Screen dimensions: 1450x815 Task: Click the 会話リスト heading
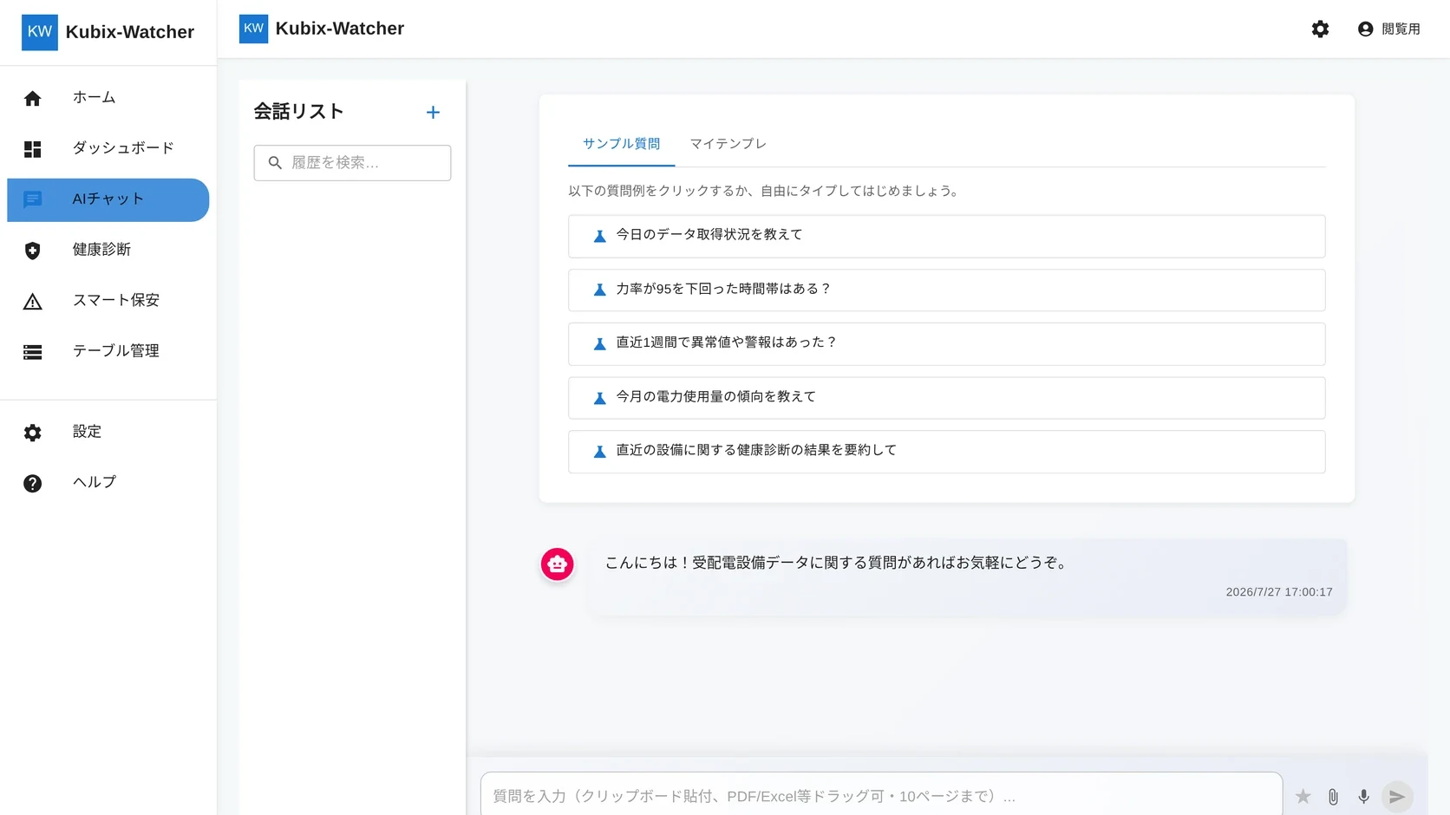click(x=299, y=112)
